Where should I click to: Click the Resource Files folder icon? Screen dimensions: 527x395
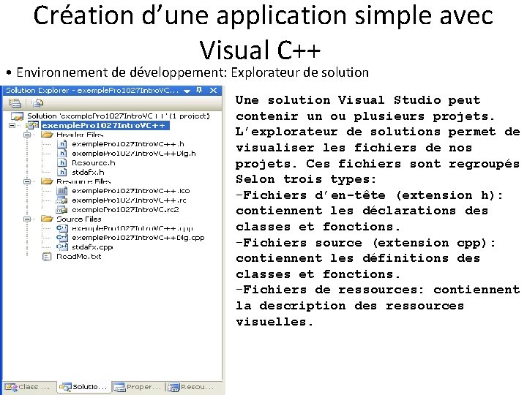click(47, 181)
